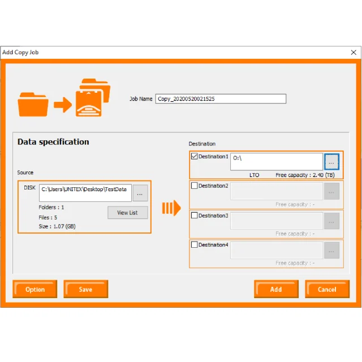Screen dimensions: 362x362
Task: Open browse dialog for Destination1
Action: click(331, 162)
